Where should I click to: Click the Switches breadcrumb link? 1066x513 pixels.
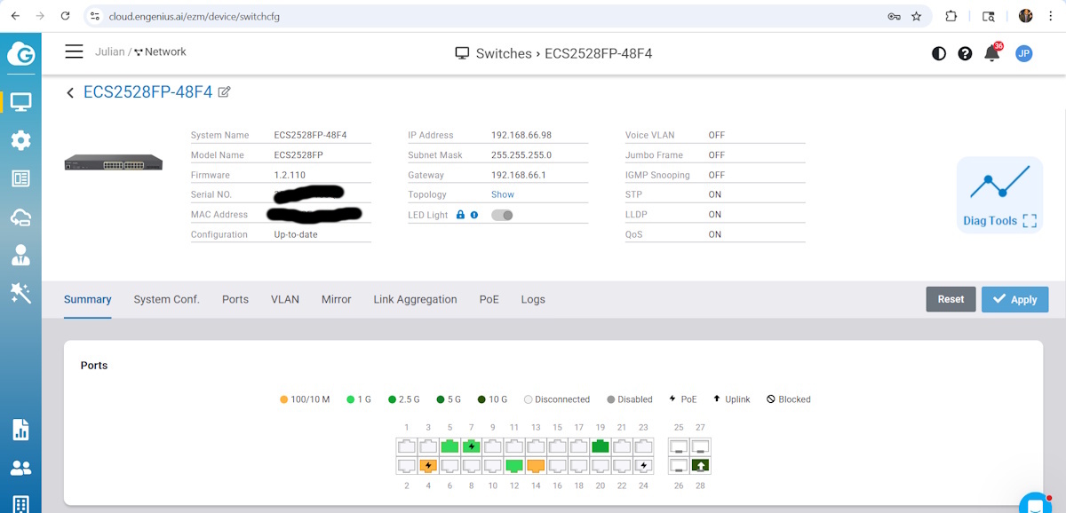(504, 53)
